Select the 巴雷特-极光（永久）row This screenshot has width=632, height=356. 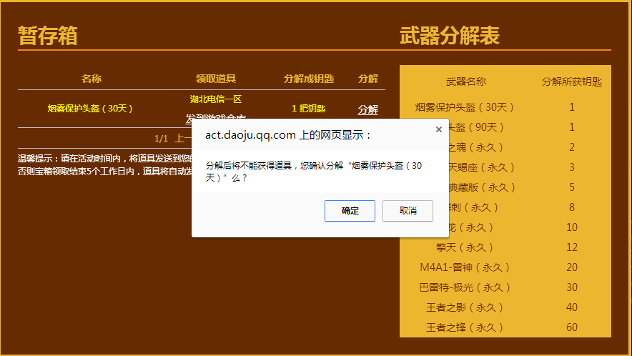(x=505, y=287)
